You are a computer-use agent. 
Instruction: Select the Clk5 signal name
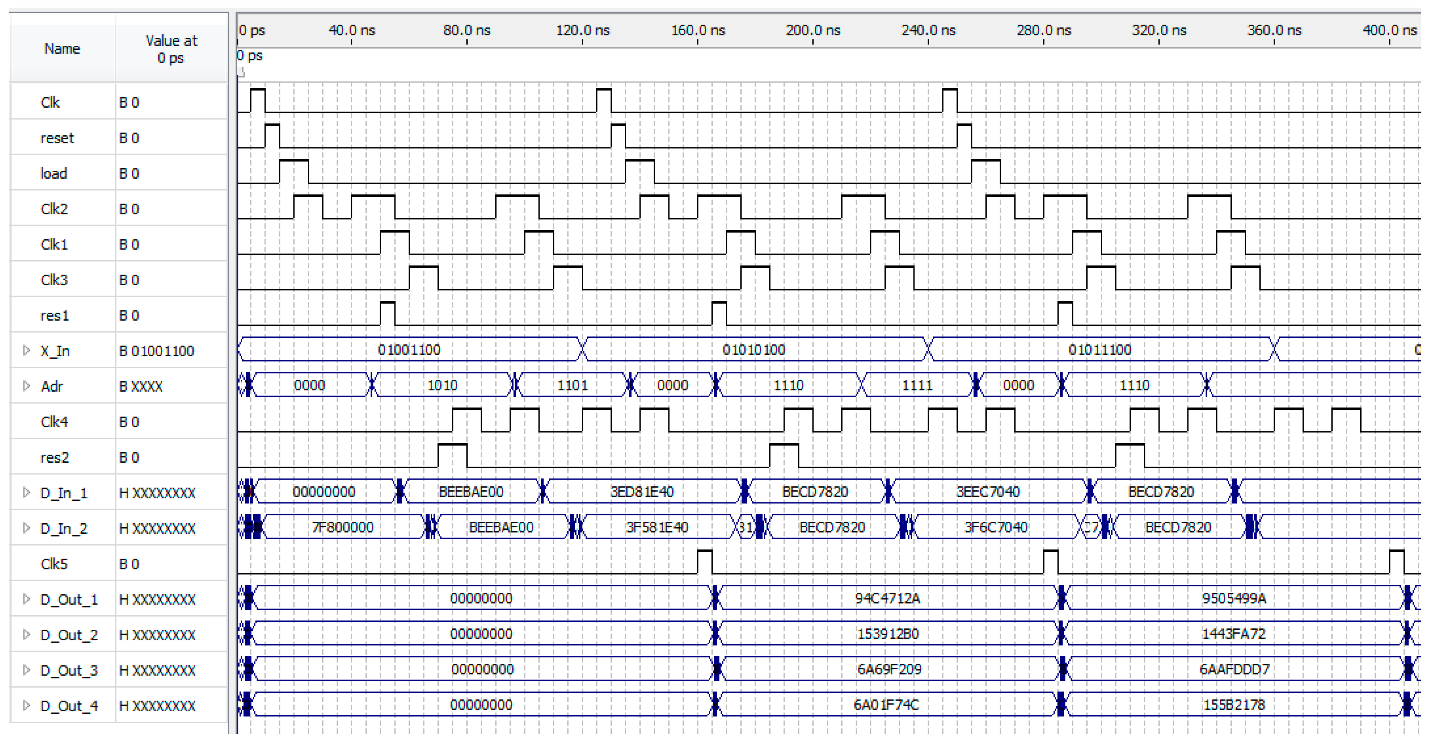pos(54,564)
